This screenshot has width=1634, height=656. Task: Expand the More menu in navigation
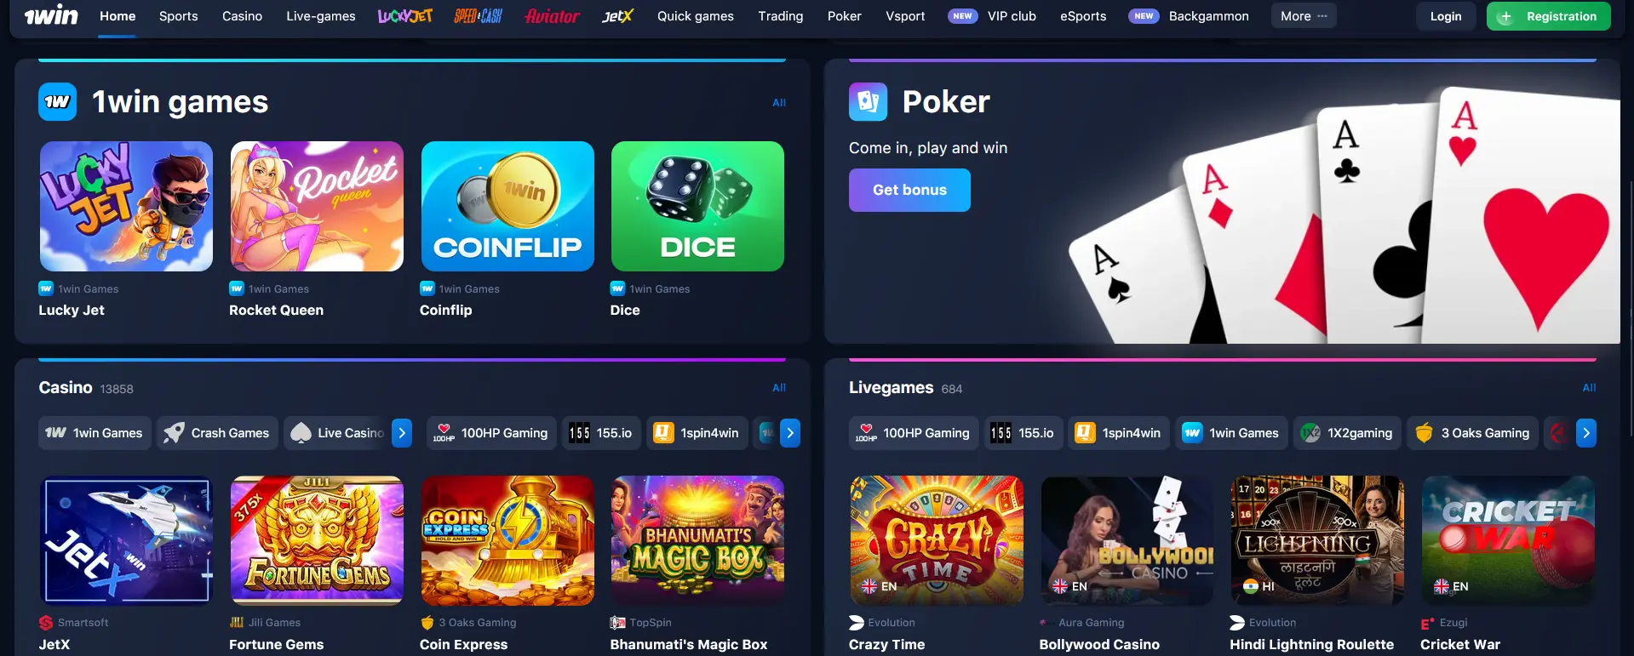click(x=1304, y=16)
